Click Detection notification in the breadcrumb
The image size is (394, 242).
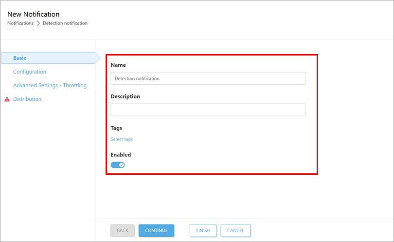tap(65, 23)
